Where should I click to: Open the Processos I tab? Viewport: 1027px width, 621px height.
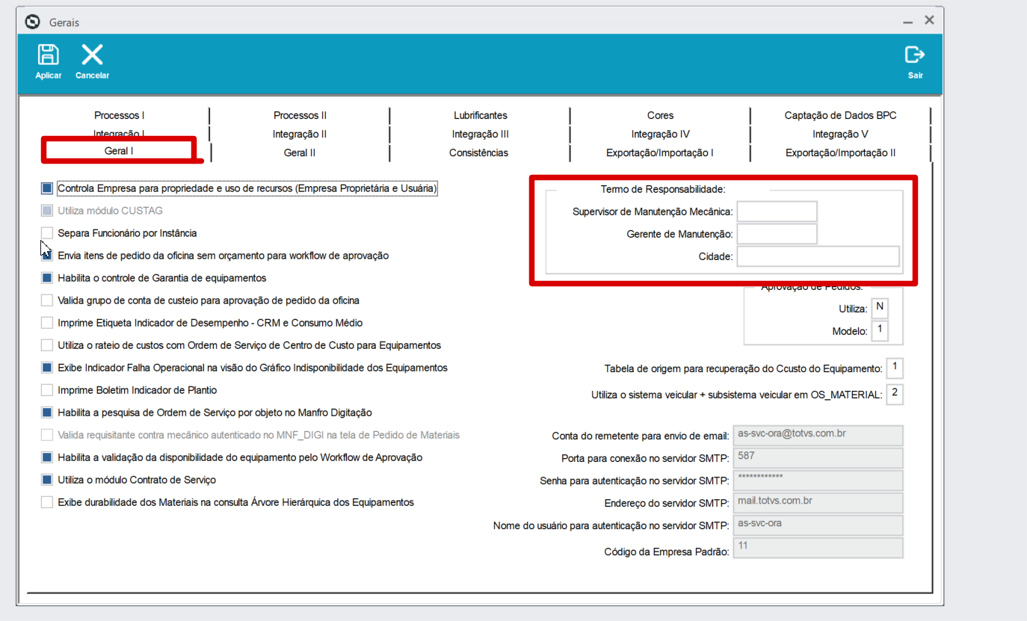(x=120, y=115)
